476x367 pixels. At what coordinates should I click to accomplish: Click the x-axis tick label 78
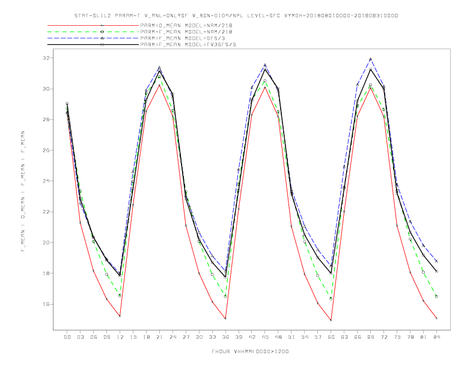(410, 337)
